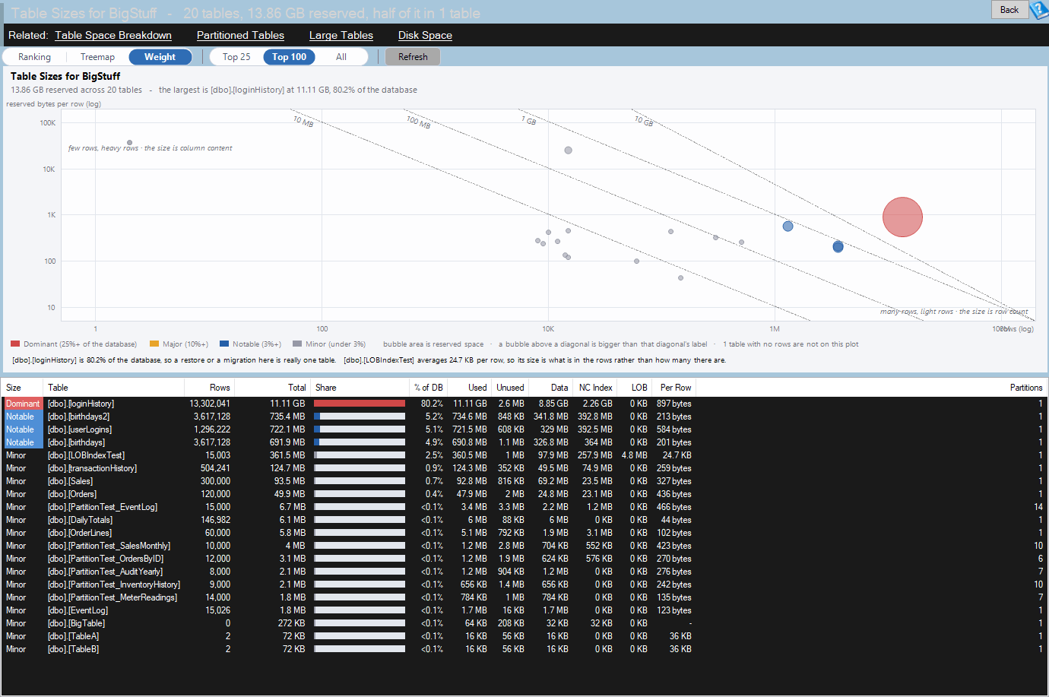Select the [dbo].[Orders] table row
The height and width of the screenshot is (697, 1049).
(524, 494)
